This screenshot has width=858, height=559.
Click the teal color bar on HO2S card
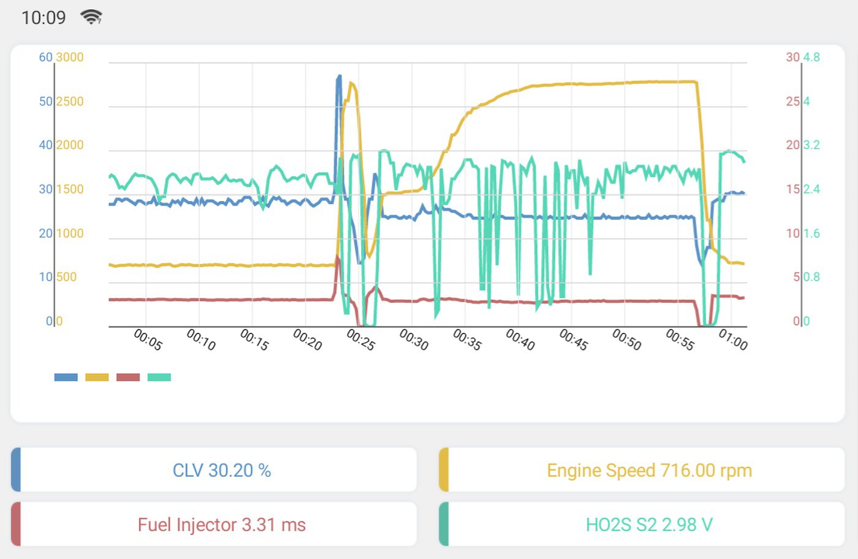(444, 524)
